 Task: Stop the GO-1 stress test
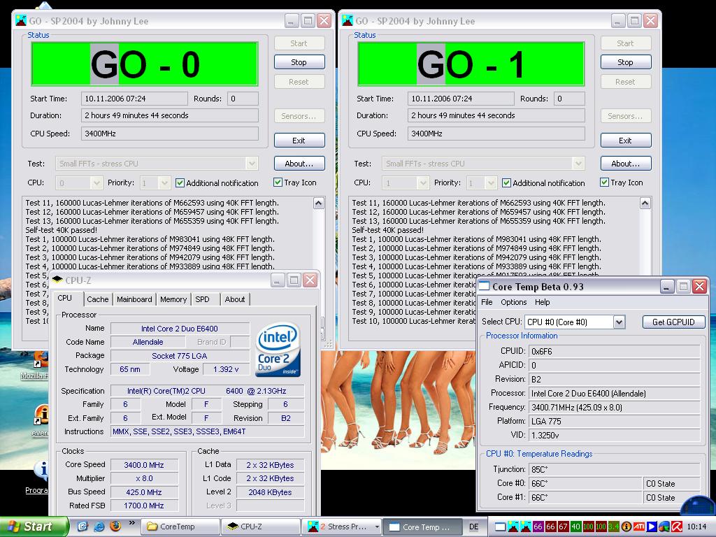point(626,62)
